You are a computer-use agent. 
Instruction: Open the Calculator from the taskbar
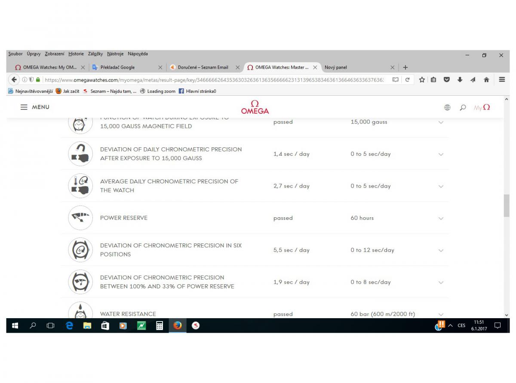[160, 325]
